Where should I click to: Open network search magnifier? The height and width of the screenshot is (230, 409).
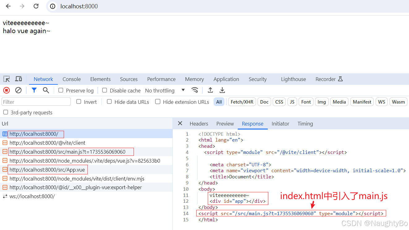[46, 90]
